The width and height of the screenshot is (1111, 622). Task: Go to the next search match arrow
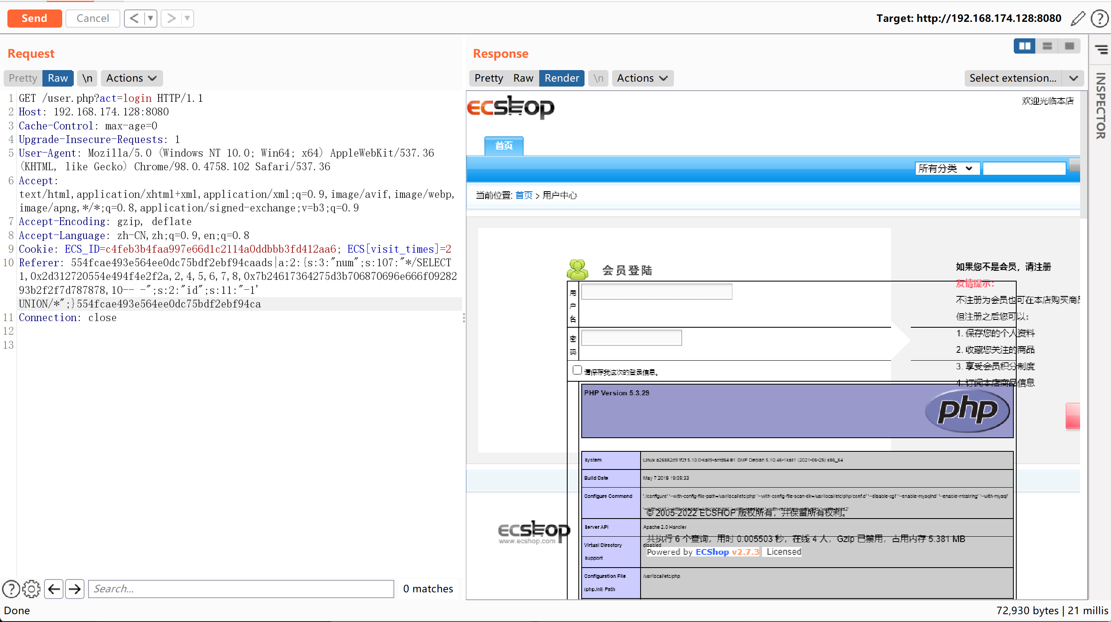[x=75, y=589]
